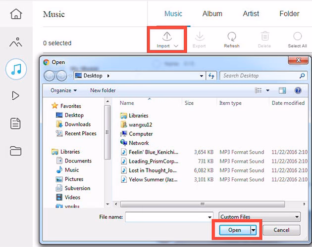Click the Refresh toolbar icon

(x=231, y=40)
